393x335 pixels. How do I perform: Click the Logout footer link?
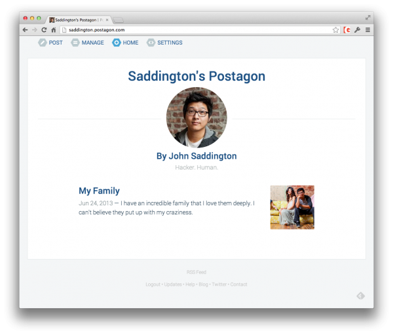(153, 285)
